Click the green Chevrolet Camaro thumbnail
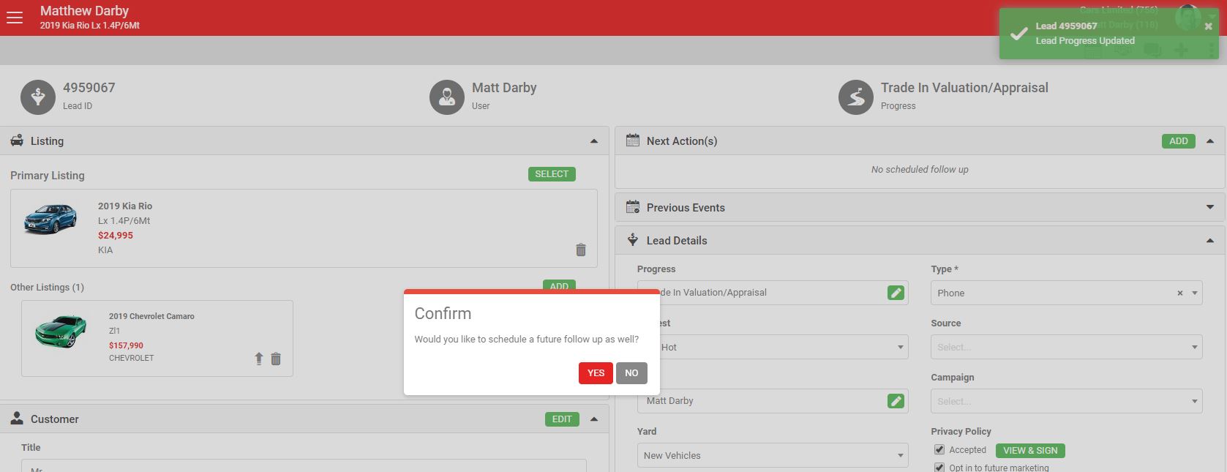Viewport: 1227px width, 472px height. pos(61,331)
